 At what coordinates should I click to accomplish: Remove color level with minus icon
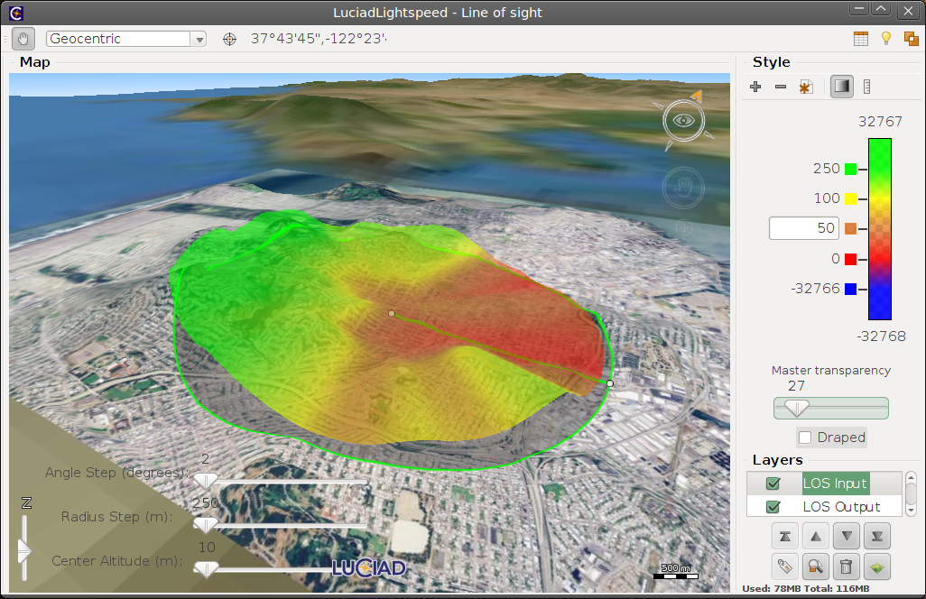[x=781, y=87]
